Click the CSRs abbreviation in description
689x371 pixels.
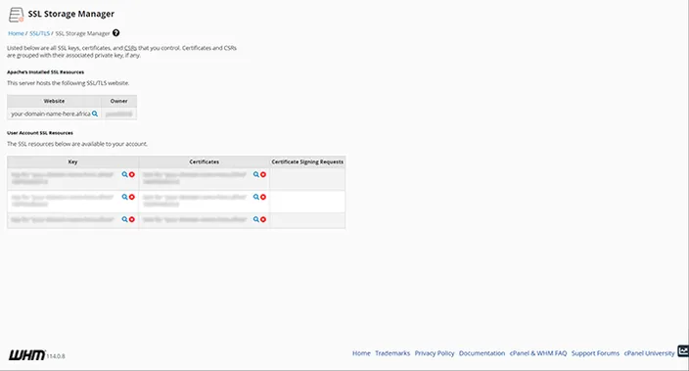click(130, 48)
